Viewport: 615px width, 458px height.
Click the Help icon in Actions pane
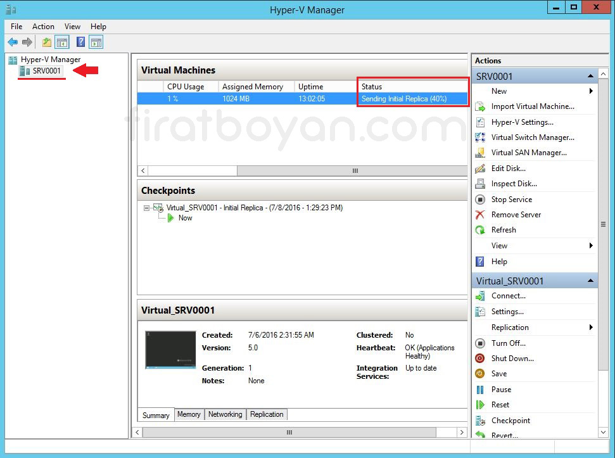tap(480, 262)
